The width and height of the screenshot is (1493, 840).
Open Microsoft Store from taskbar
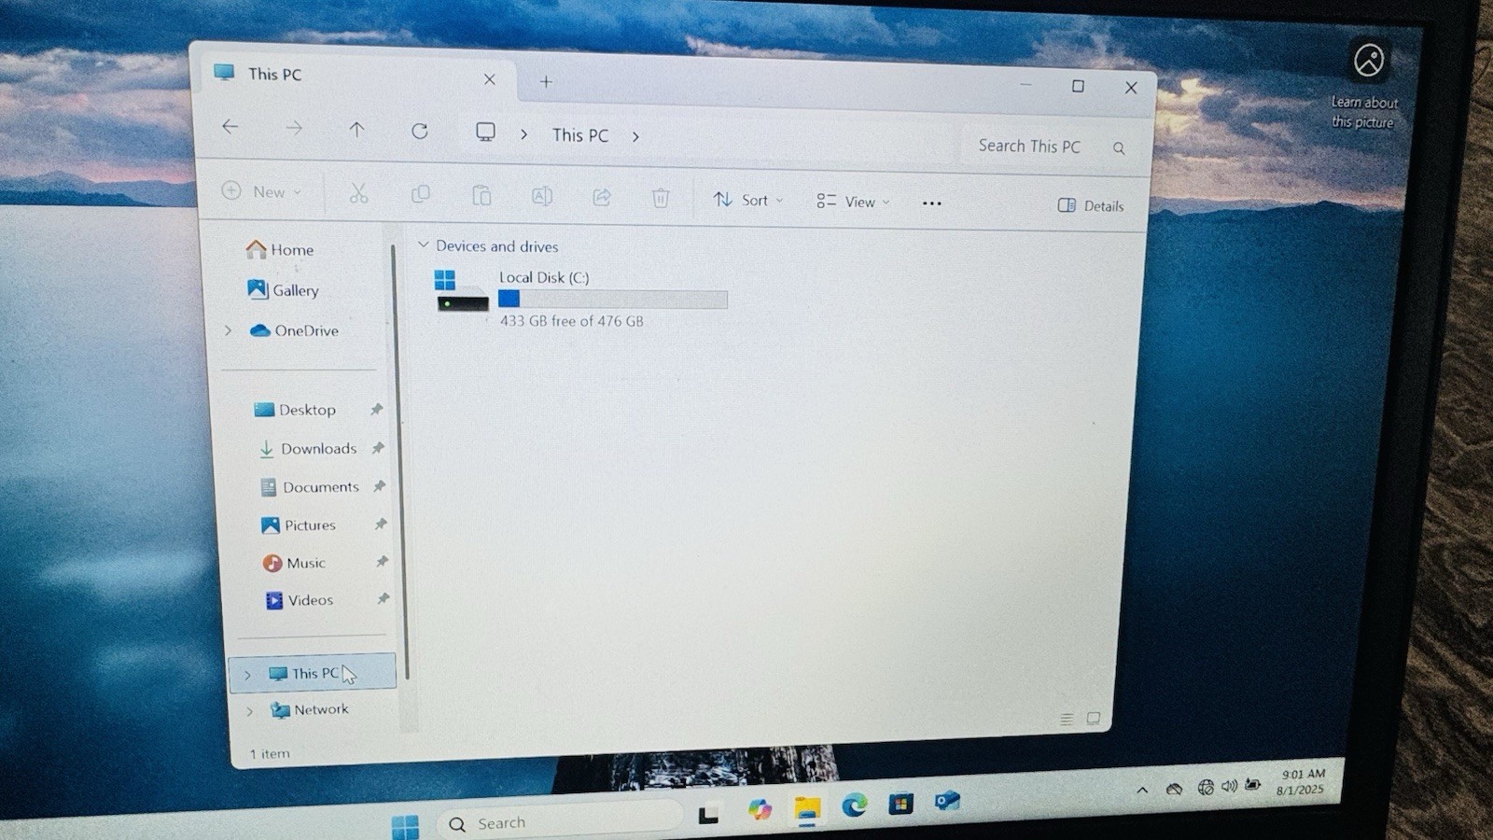pos(900,803)
